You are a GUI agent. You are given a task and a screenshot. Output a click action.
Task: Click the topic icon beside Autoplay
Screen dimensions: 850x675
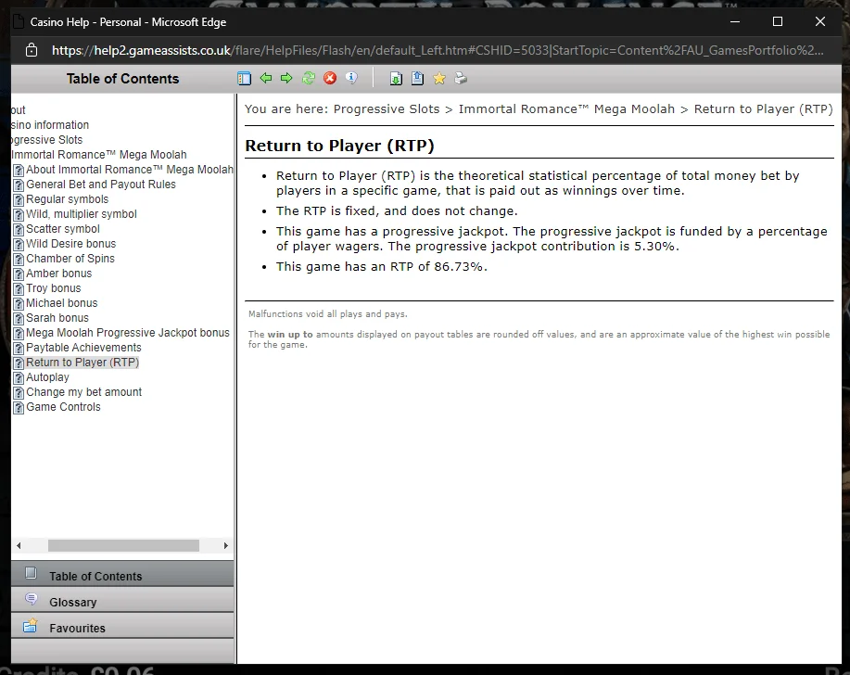[x=19, y=378]
